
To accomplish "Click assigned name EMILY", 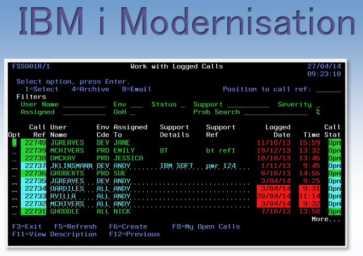I will (124, 151).
